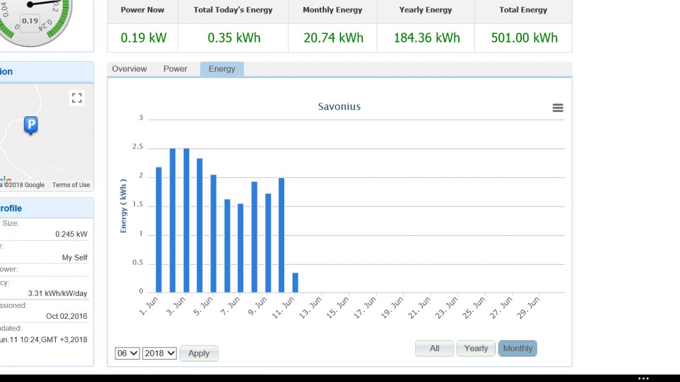Select the 7 Jun energy bar

(241, 248)
